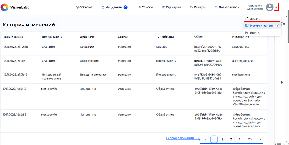Image resolution: width=289 pixels, height=145 pixels.
Task: Click the test@test.test change cell
Action: pos(241,75)
